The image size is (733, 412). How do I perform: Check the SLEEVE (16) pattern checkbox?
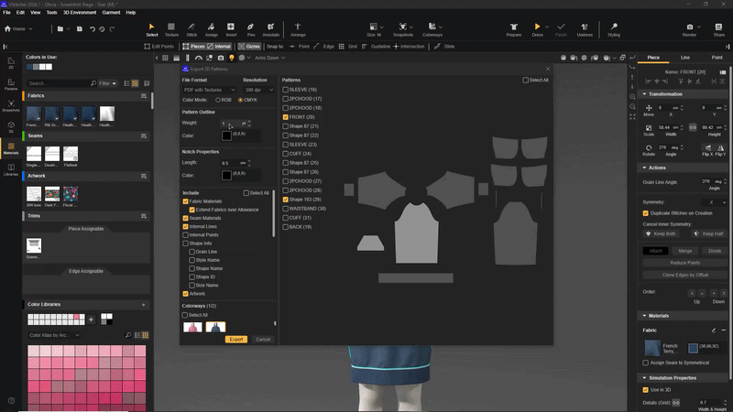[x=285, y=90]
